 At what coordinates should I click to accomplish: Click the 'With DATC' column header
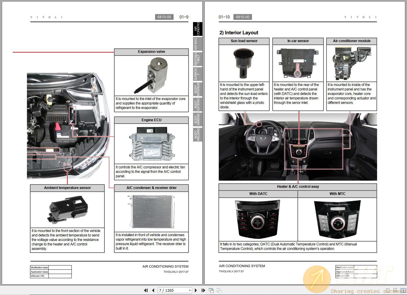coord(258,194)
